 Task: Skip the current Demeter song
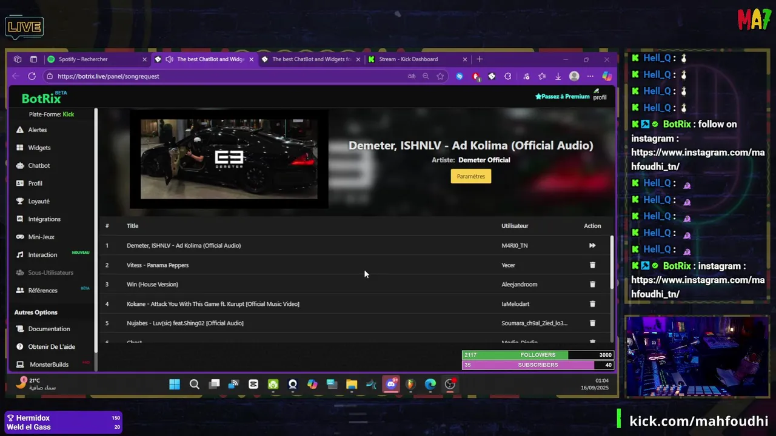tap(592, 245)
